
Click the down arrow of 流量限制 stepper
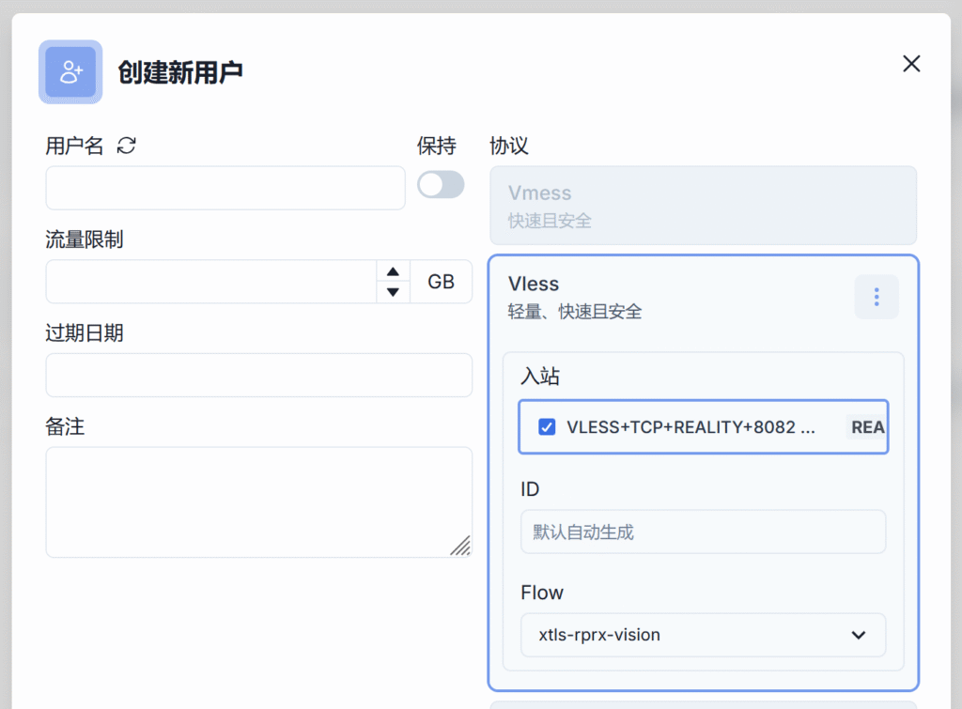[x=393, y=292]
